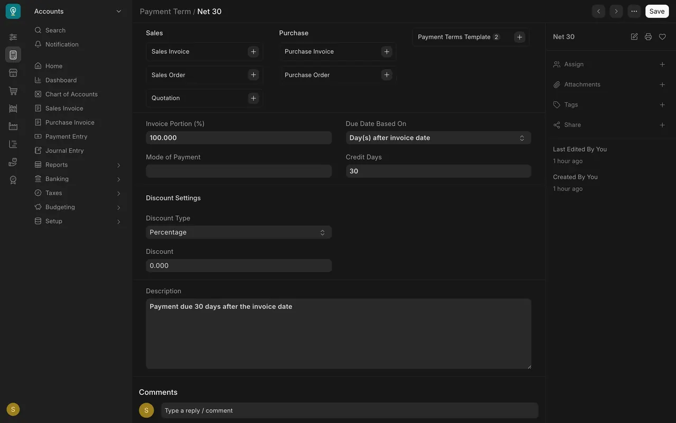The image size is (676, 423).
Task: Add new Payment Terms Template with plus icon
Action: click(x=520, y=37)
